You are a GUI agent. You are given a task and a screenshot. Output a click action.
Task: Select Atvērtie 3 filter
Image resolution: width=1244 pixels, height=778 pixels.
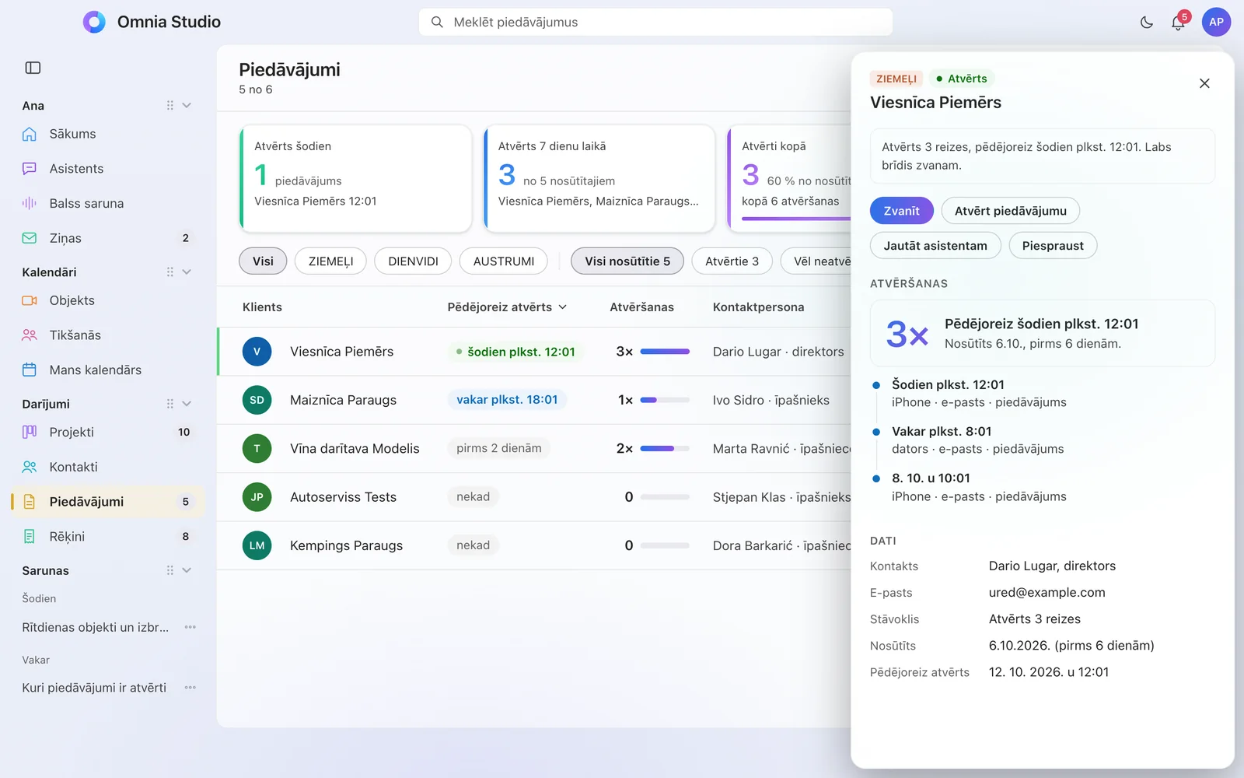[x=732, y=261]
